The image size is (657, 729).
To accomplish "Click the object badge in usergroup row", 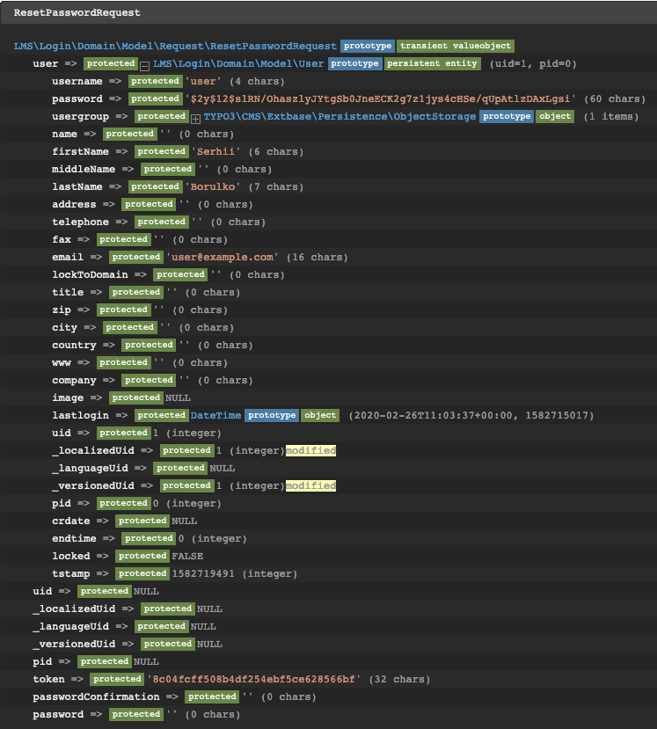I will coord(555,116).
